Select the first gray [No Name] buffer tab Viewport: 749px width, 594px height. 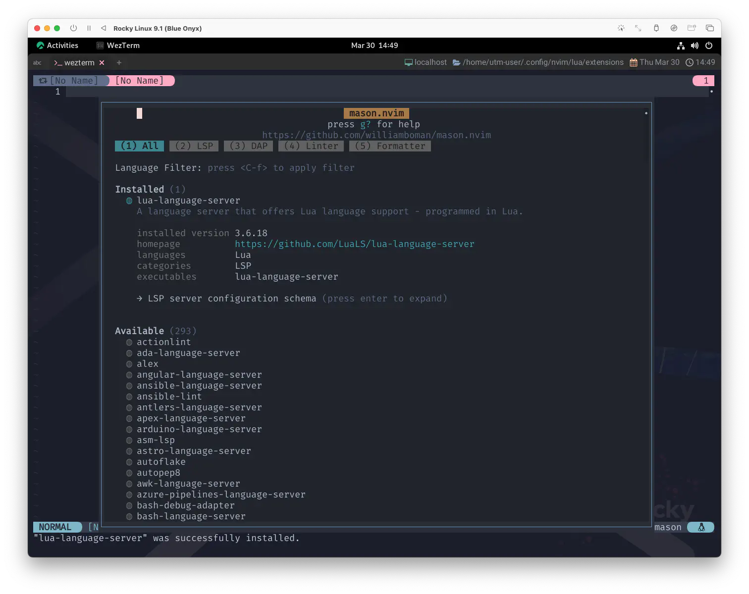tap(71, 81)
